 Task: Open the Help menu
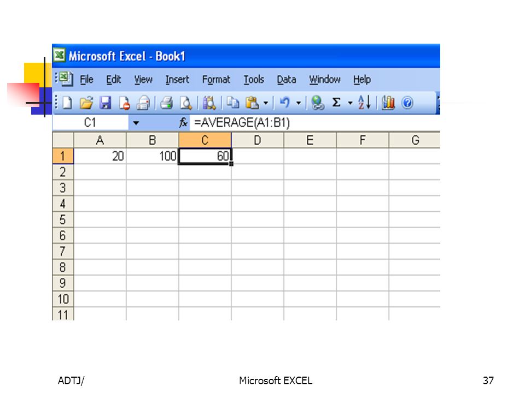(361, 80)
